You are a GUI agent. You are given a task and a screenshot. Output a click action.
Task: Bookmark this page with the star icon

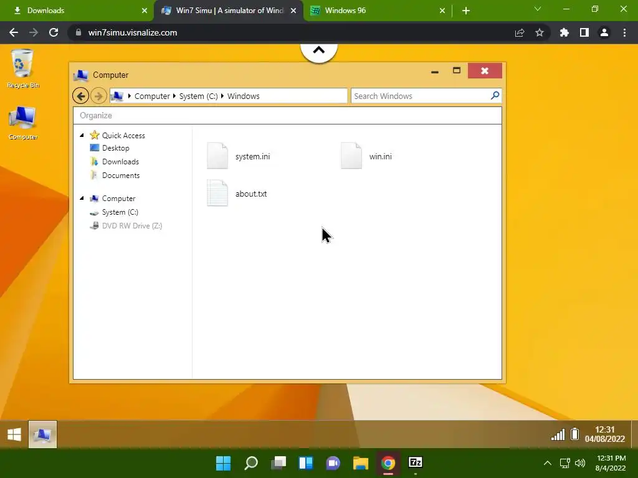pos(540,32)
